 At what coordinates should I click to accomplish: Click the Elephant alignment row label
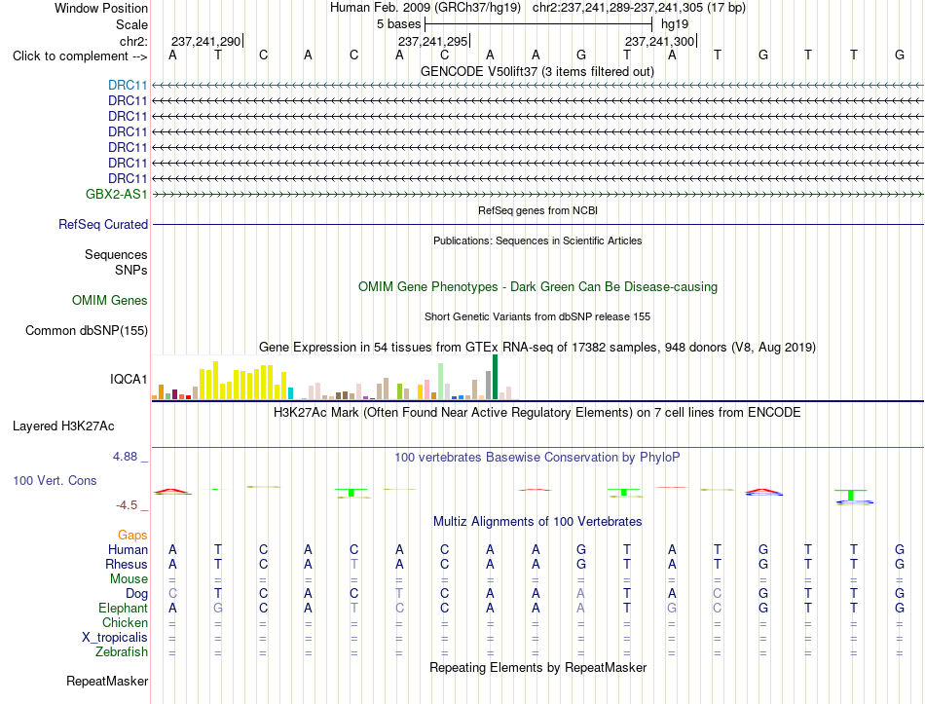coord(124,609)
